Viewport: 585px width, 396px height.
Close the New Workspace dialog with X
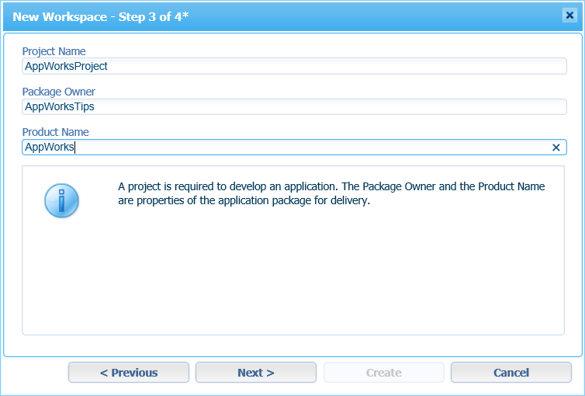coord(569,16)
